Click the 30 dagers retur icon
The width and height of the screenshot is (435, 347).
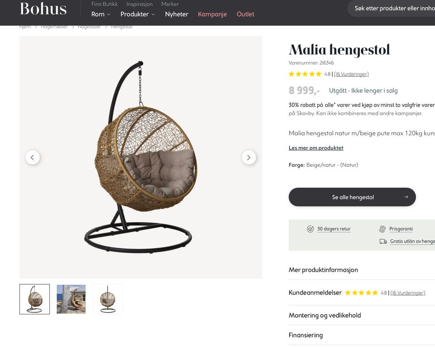(x=310, y=229)
